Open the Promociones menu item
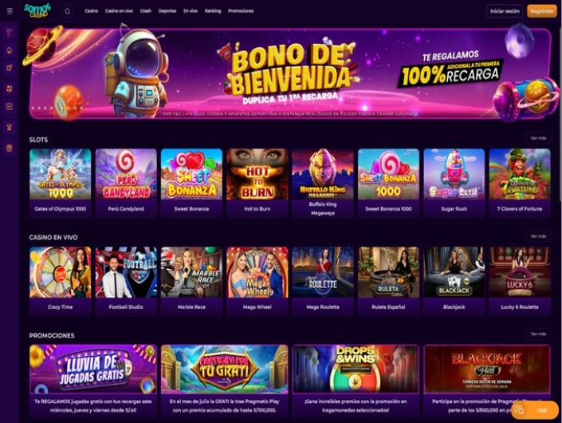Image resolution: width=562 pixels, height=423 pixels. (241, 11)
